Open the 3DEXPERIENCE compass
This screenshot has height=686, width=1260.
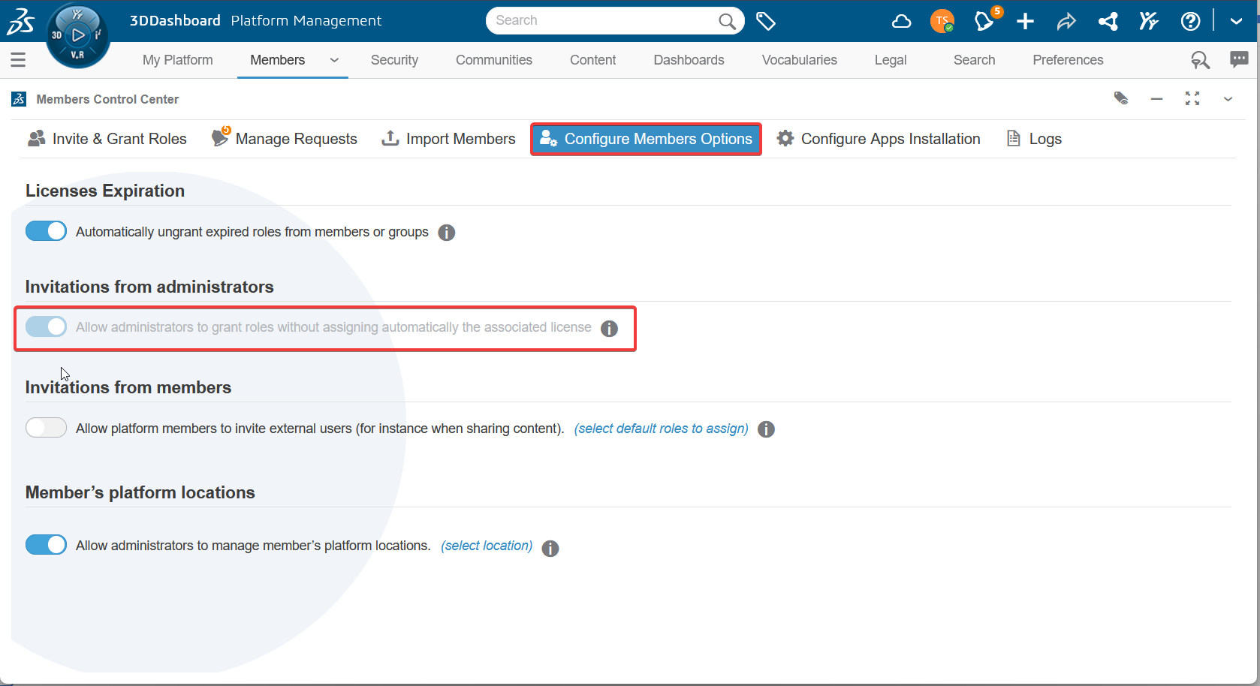(78, 35)
